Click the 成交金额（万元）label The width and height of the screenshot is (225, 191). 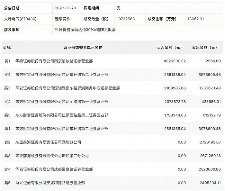click(162, 19)
